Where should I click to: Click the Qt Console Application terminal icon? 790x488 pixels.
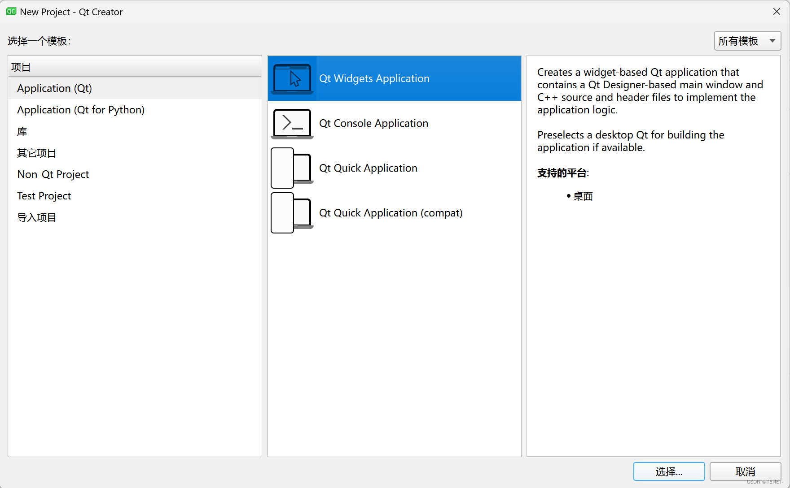292,123
